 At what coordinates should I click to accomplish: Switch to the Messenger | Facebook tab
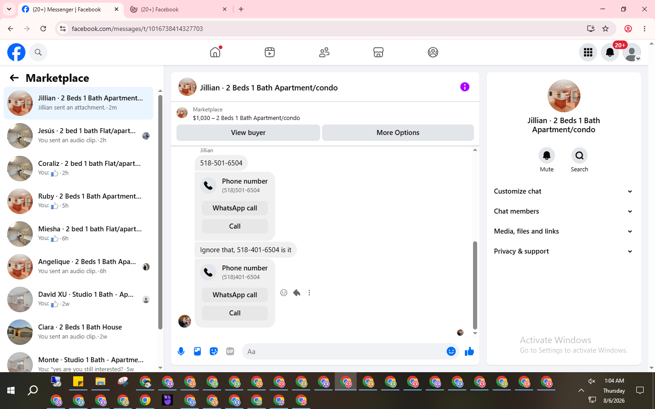coord(71,9)
